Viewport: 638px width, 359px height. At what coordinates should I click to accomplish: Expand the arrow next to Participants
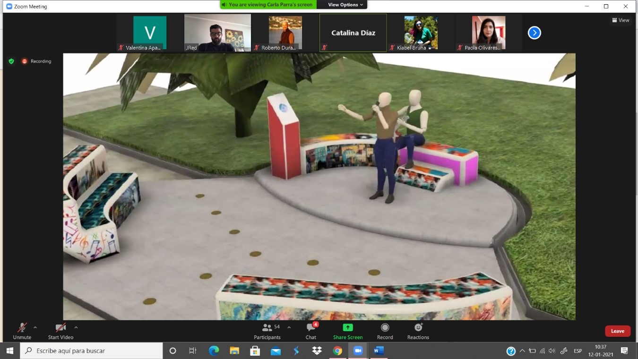click(x=289, y=327)
